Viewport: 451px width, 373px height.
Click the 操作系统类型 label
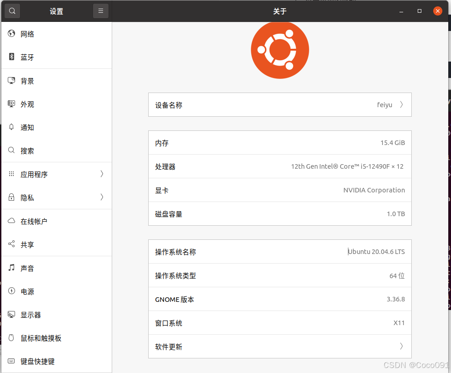[x=176, y=275]
